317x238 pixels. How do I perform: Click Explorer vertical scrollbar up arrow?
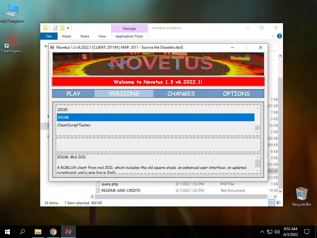280,56
